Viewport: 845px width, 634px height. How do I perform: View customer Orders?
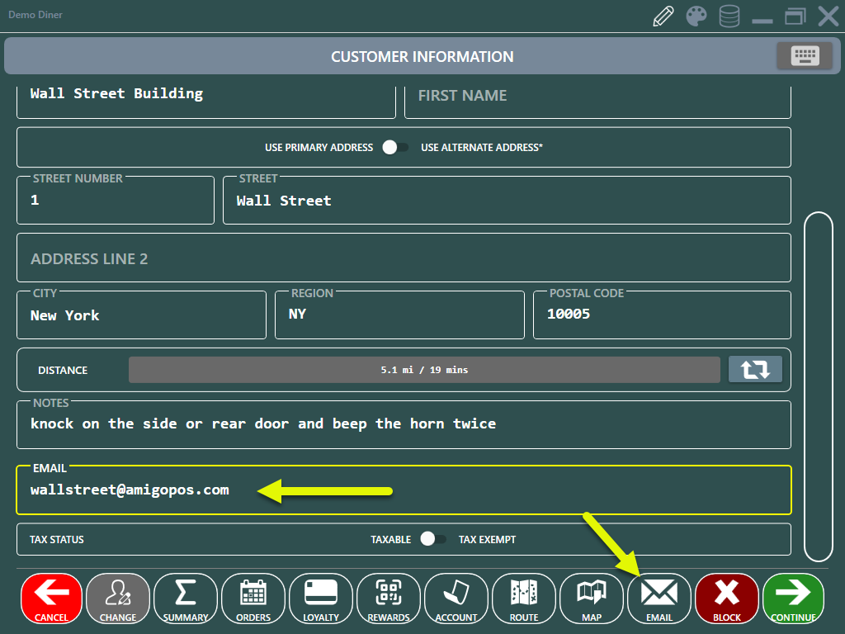point(253,599)
